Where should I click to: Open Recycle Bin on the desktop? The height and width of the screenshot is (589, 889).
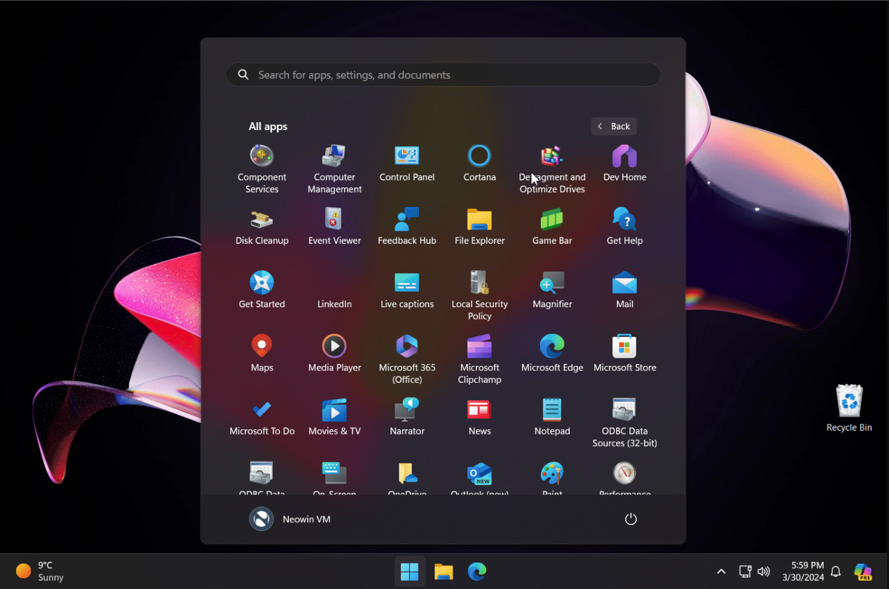(849, 408)
